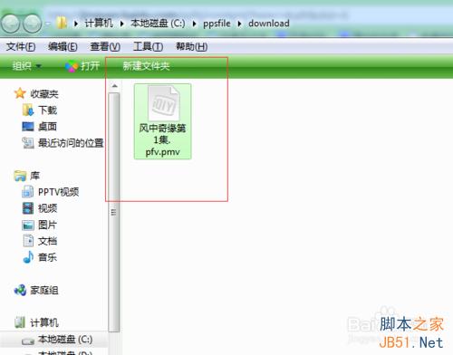Open the 图片 library
This screenshot has height=355, width=453.
point(47,225)
